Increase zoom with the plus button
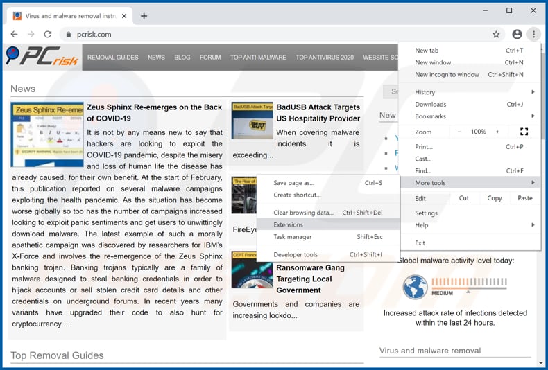548x370 pixels. 497,132
